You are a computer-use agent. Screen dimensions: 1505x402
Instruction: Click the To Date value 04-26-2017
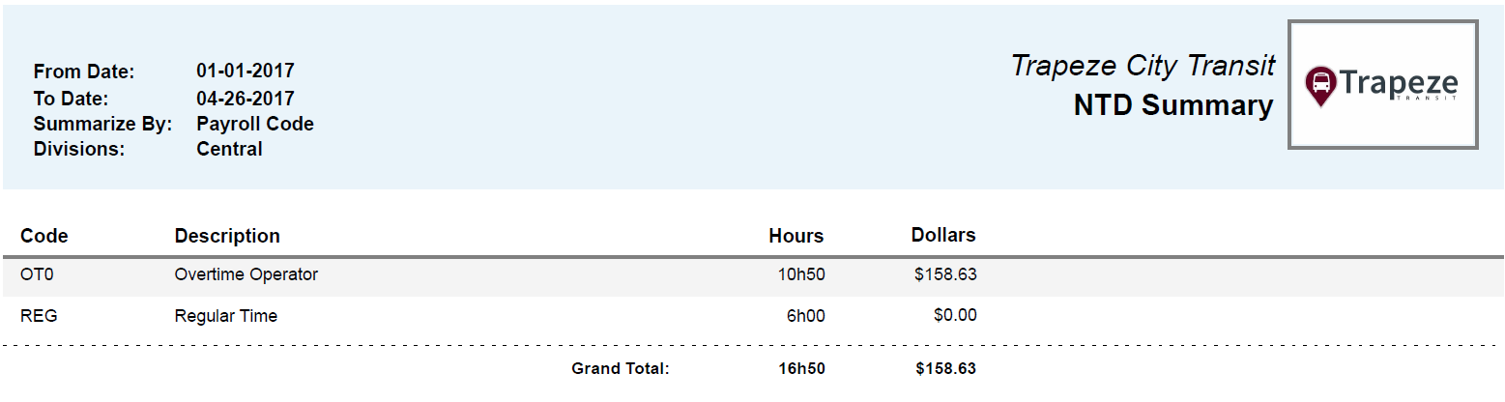click(x=245, y=99)
